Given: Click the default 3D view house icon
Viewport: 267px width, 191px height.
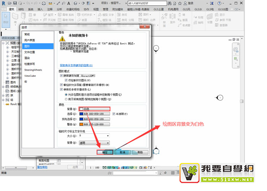Looking at the screenshot, I should 76,3.
